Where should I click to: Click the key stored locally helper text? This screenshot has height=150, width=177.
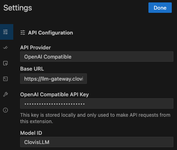coord(95,118)
